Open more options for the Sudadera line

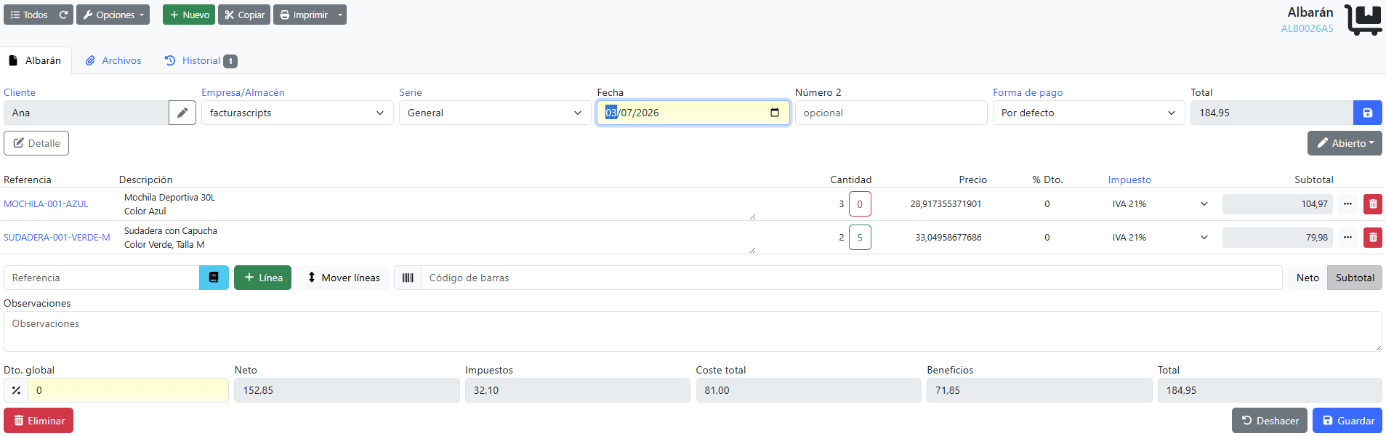(1348, 238)
